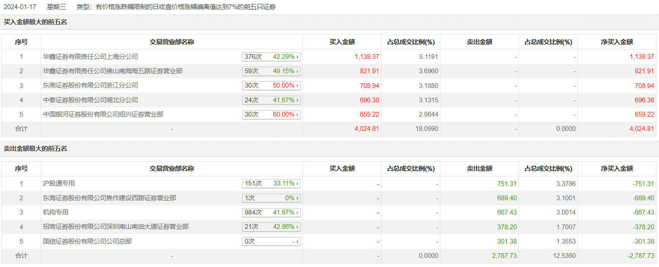Screen dimensions: 659x267
Task: Open 中国银河证券绍兴证券营业部 link
Action: [103, 114]
